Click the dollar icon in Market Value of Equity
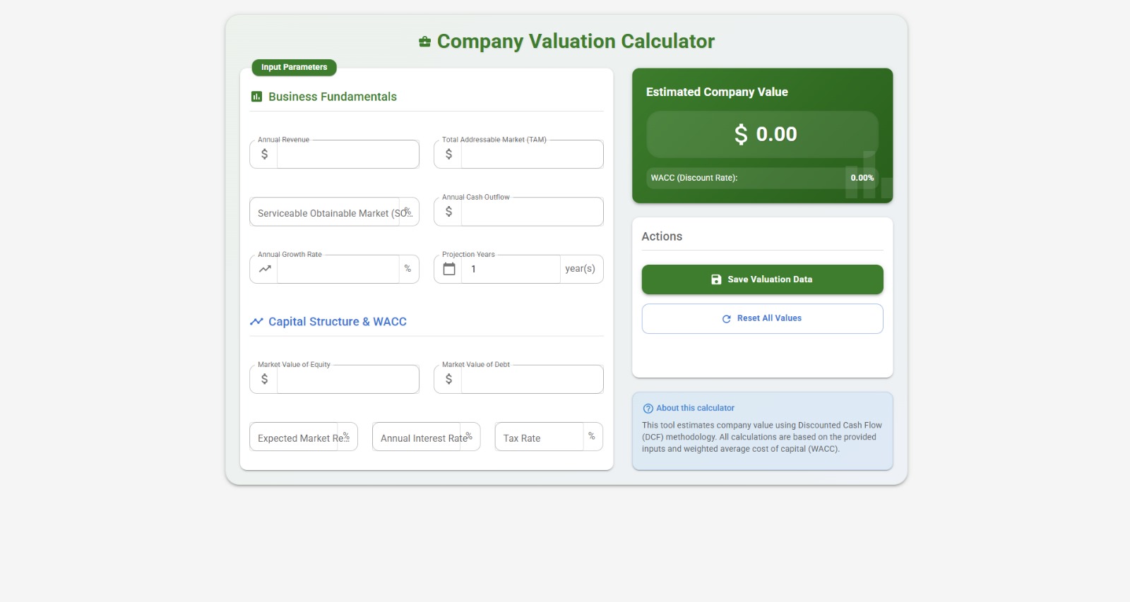Viewport: 1130px width, 602px height. point(264,379)
